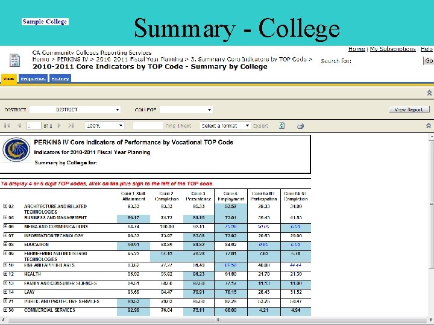
Task: Click the Core 1 Skill Attainment column header
Action: 133,196
